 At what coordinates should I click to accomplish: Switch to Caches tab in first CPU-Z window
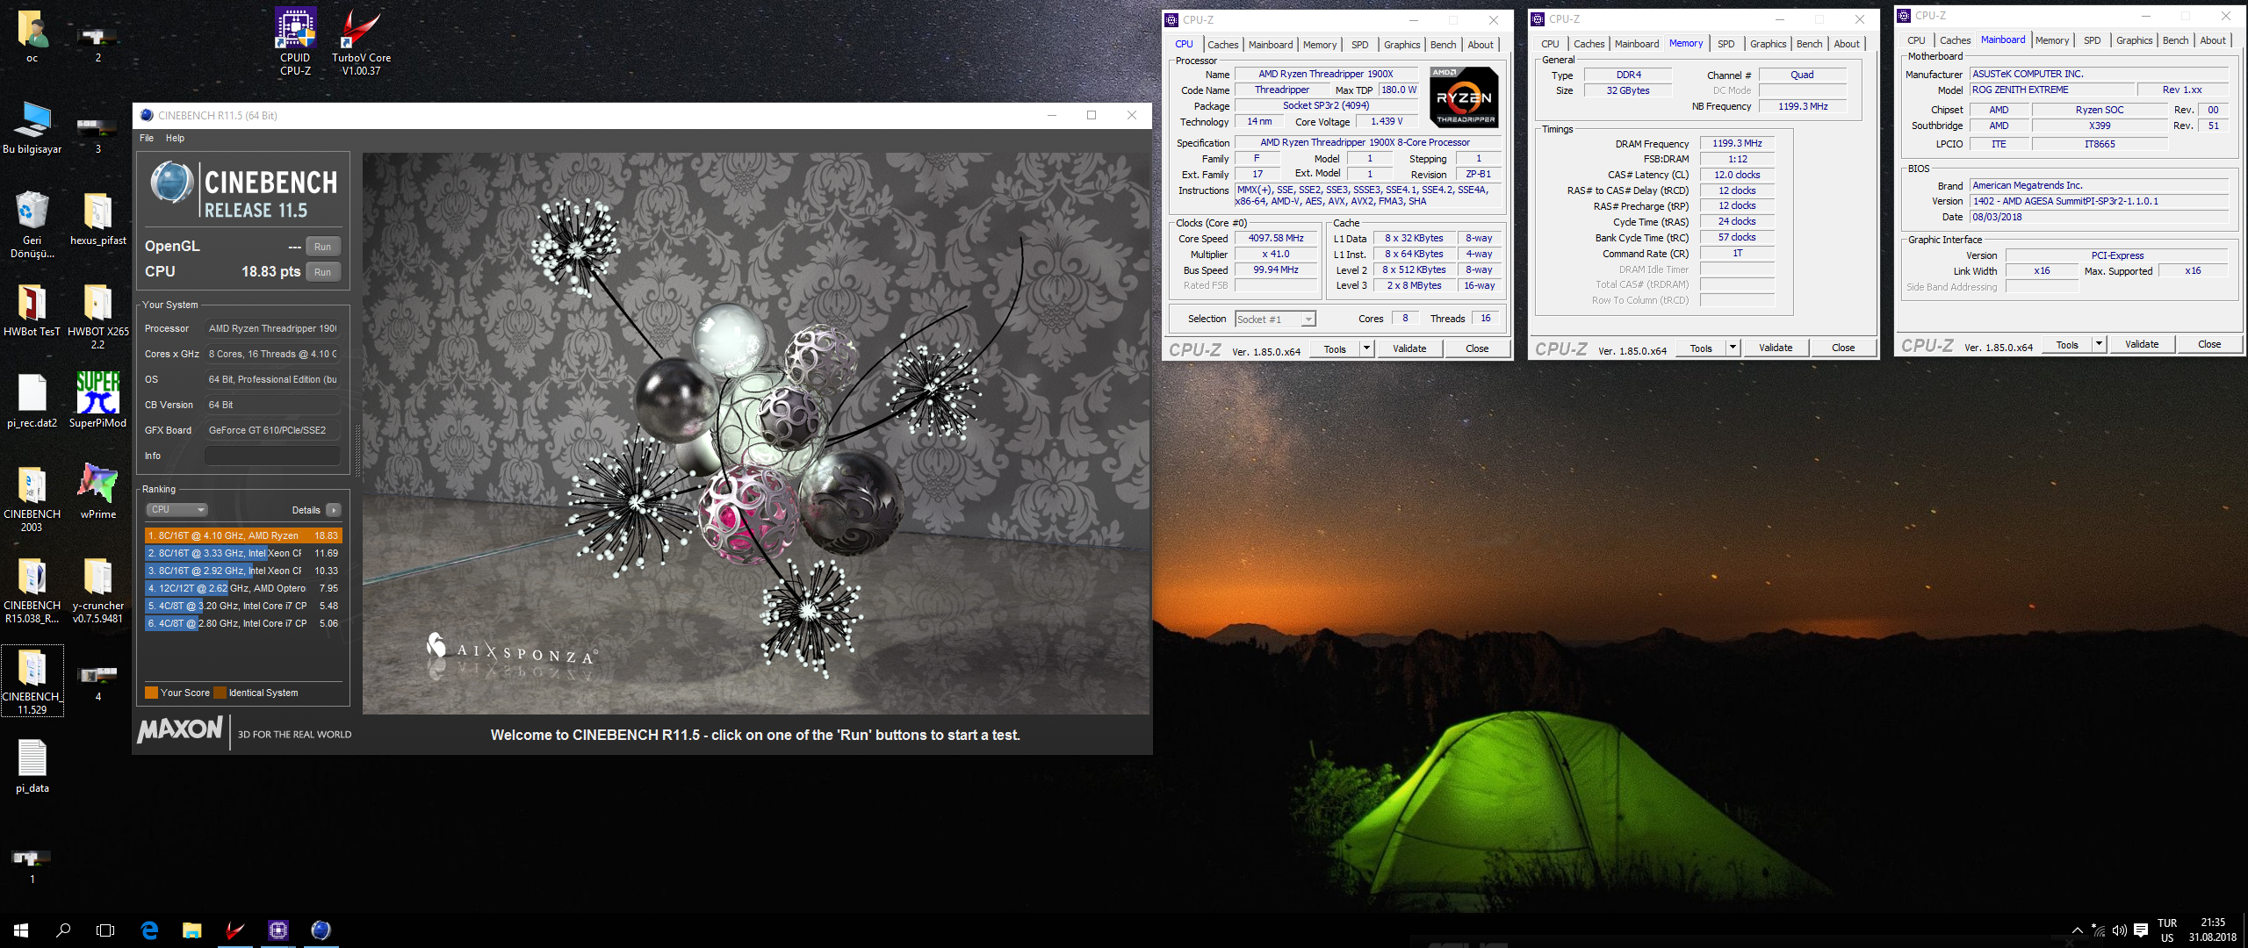point(1222,45)
